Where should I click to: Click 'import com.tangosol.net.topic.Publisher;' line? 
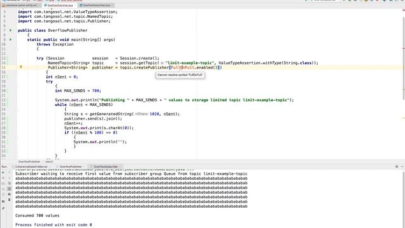64,21
